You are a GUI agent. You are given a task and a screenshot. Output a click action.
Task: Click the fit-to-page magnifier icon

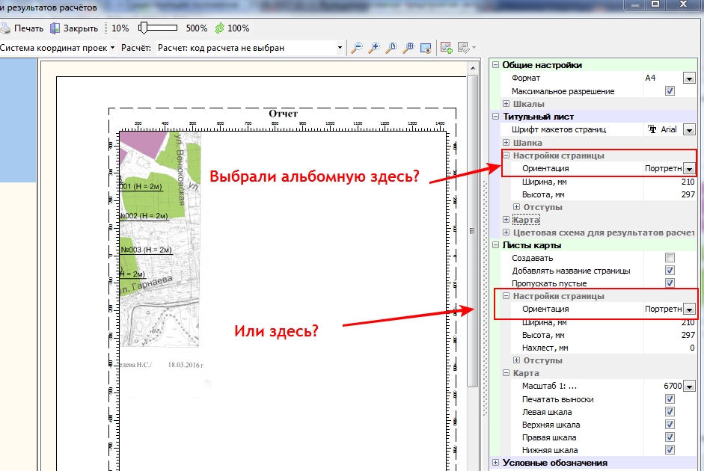point(392,48)
